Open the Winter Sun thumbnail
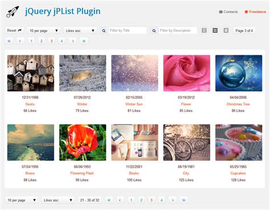Image resolution: width=270 pixels, height=210 pixels. (x=135, y=73)
